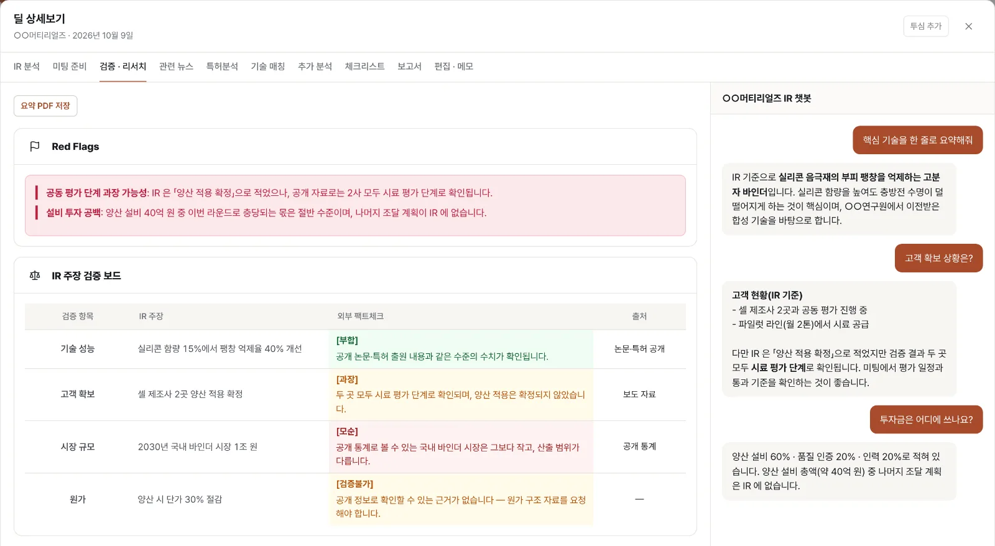Click the 원가 row label

click(78, 499)
